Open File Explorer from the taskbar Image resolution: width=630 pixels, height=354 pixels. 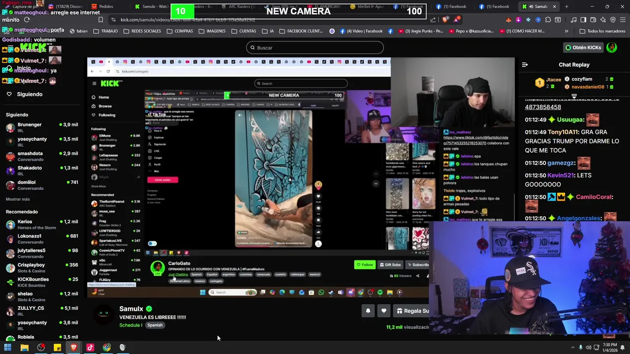(24, 348)
